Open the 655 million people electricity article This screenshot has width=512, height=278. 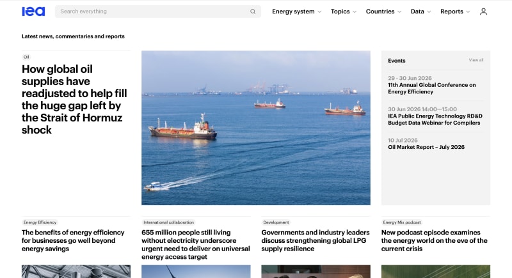[x=196, y=244]
